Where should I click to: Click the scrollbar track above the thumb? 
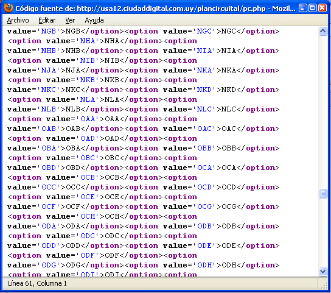click(322, 112)
